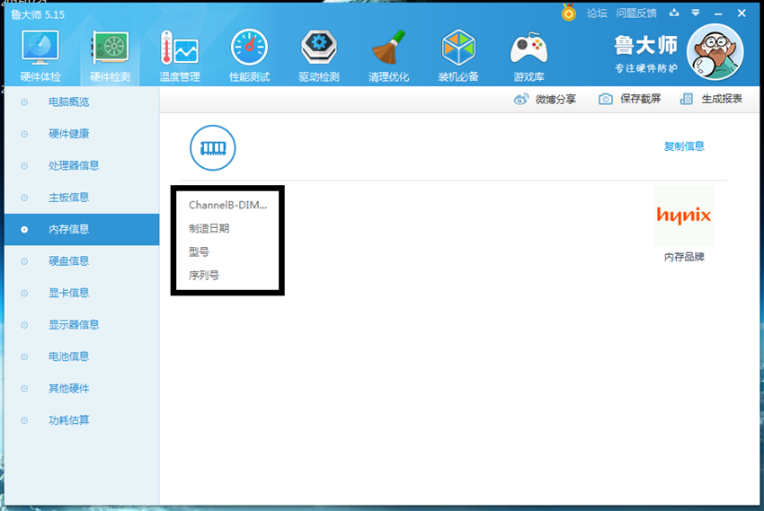Click the 制造日期 label
The image size is (764, 511).
pos(209,229)
